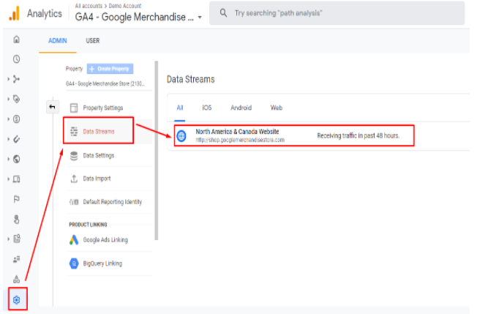
Task: Click the BigQuery Linking icon
Action: click(x=74, y=263)
